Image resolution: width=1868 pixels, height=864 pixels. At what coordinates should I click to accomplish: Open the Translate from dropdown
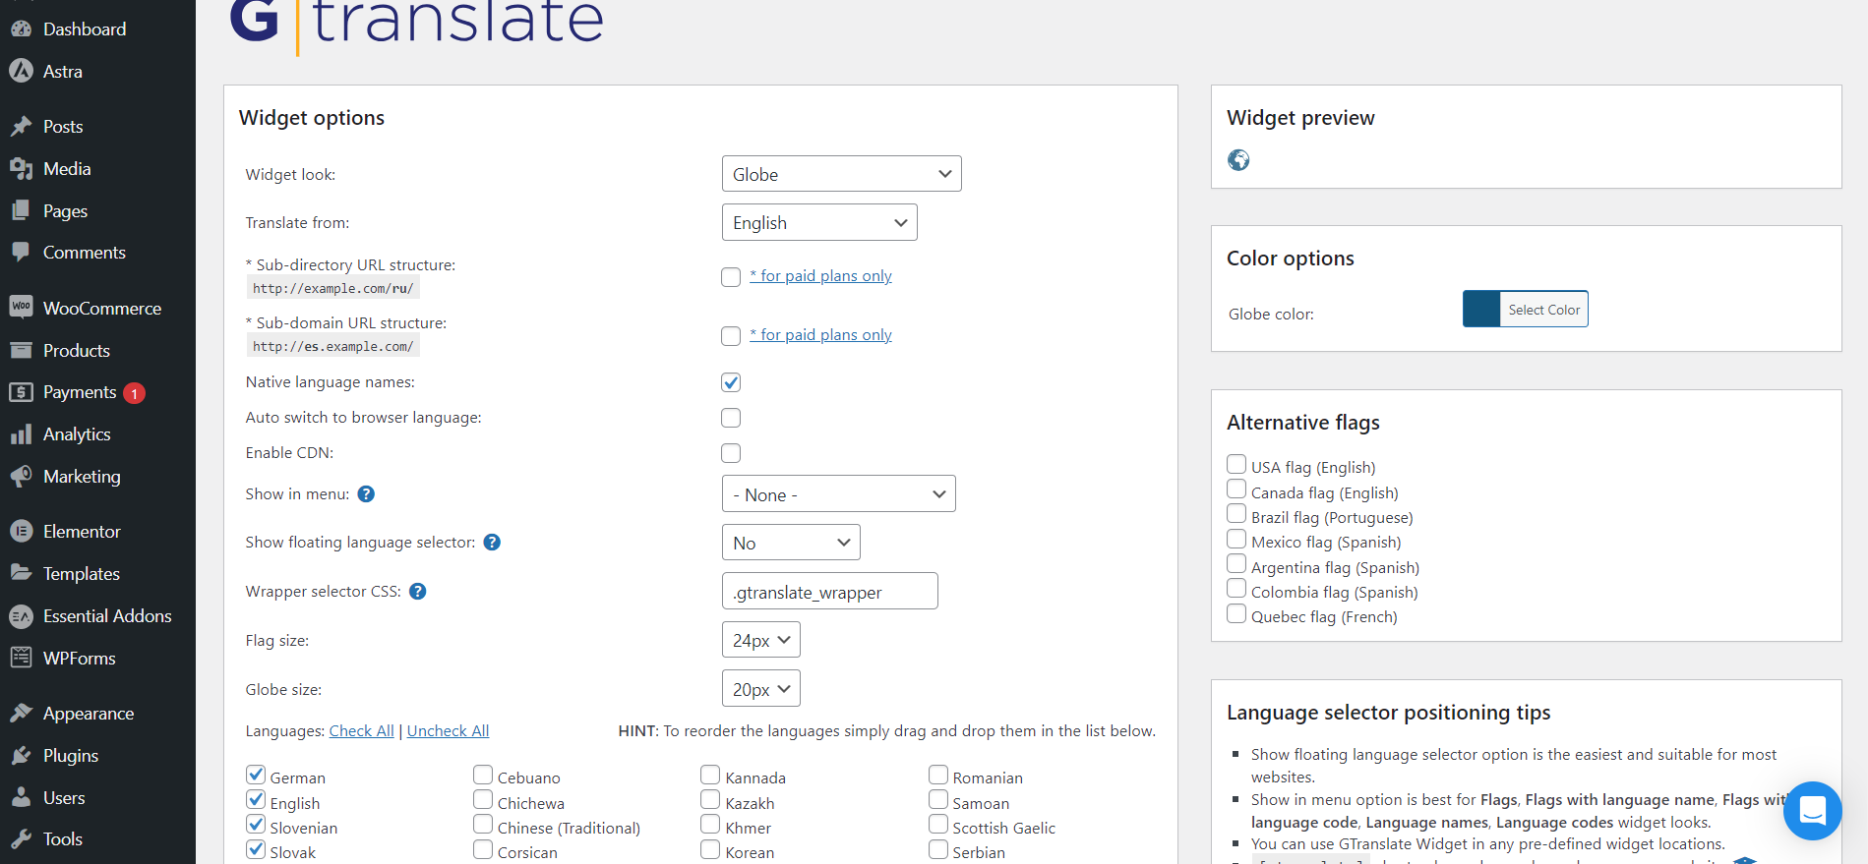[x=819, y=222]
